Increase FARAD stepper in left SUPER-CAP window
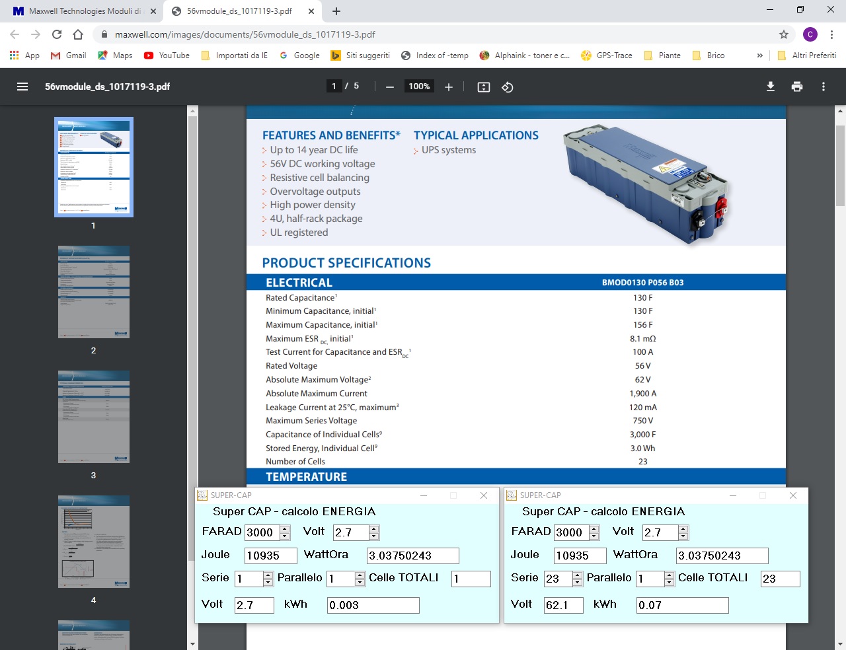This screenshot has height=650, width=846. pos(285,529)
